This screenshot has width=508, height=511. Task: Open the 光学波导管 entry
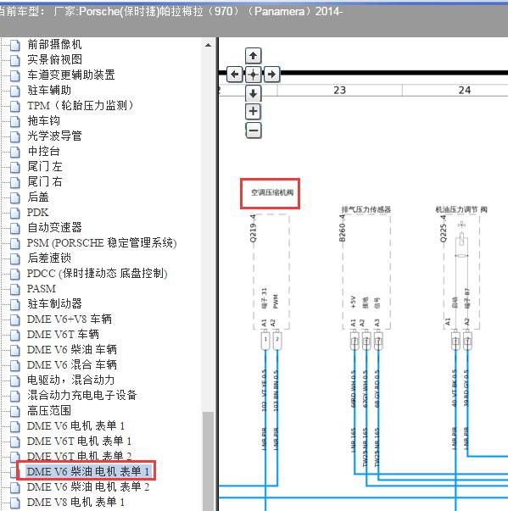point(54,136)
